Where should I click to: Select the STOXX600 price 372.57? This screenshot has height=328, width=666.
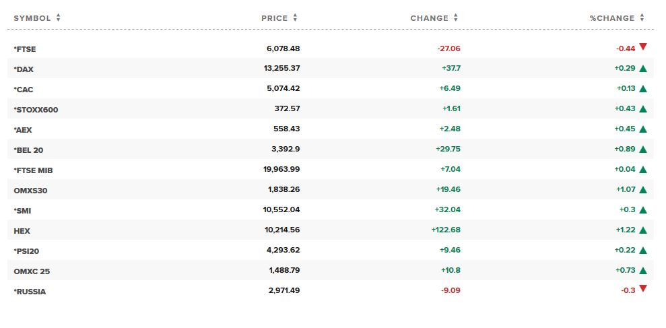[x=287, y=108]
